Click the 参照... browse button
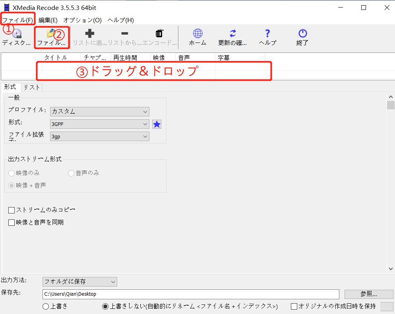This screenshot has width=395, height=314. click(368, 294)
